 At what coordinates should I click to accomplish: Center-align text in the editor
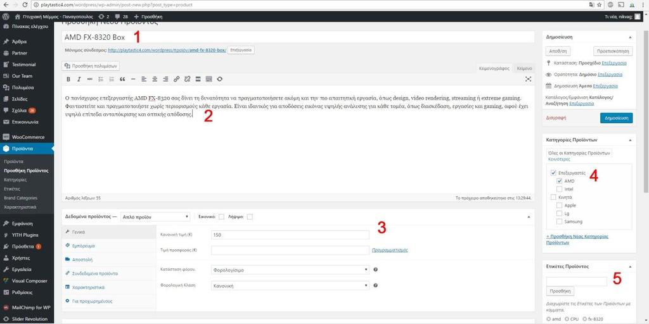point(155,79)
